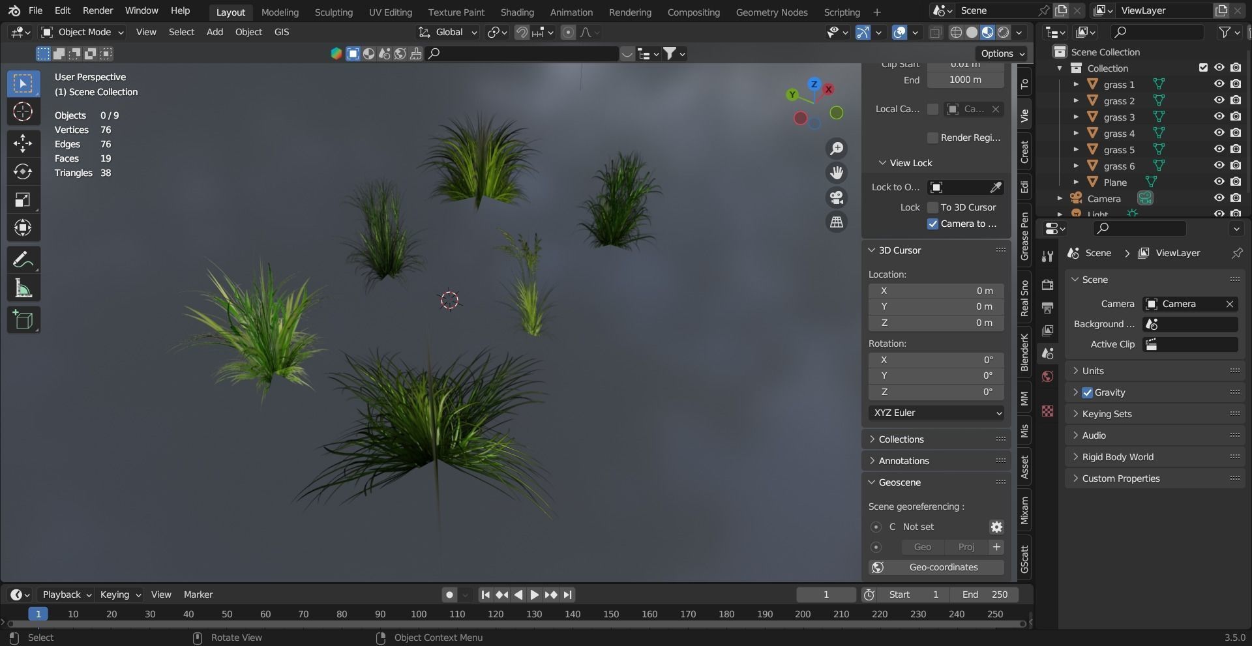Toggle camera view icon in viewport

coord(837,198)
